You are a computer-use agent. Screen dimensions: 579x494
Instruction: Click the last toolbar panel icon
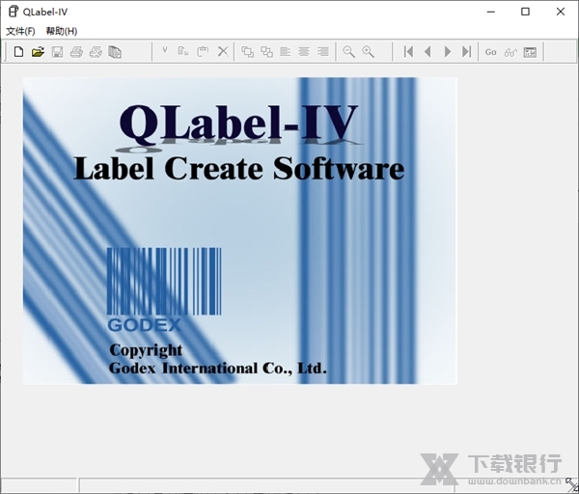530,52
